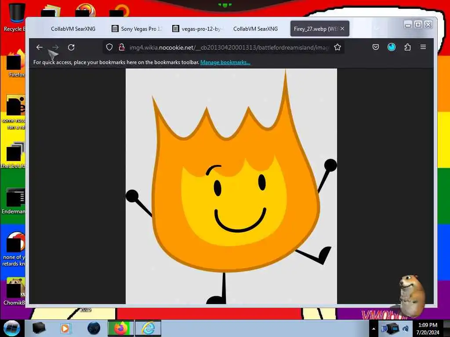Open the Firefox hamburger menu
This screenshot has height=337, width=450.
coord(423,47)
